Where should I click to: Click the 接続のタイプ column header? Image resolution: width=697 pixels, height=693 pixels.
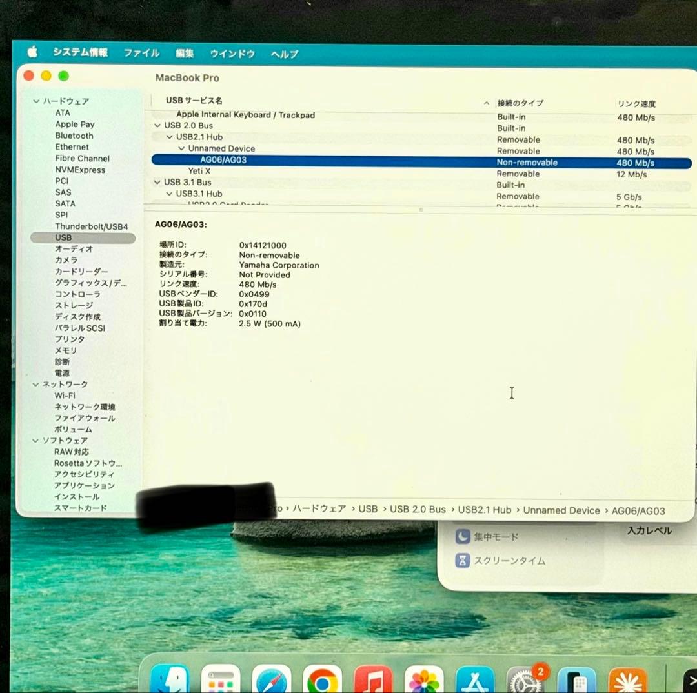tap(521, 103)
